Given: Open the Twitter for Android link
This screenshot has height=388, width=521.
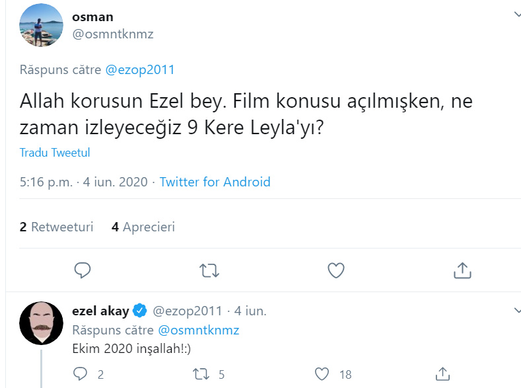Looking at the screenshot, I should (215, 182).
